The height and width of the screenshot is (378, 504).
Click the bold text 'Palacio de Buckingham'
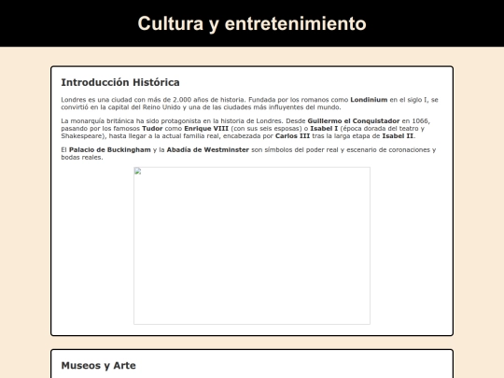tap(110, 149)
